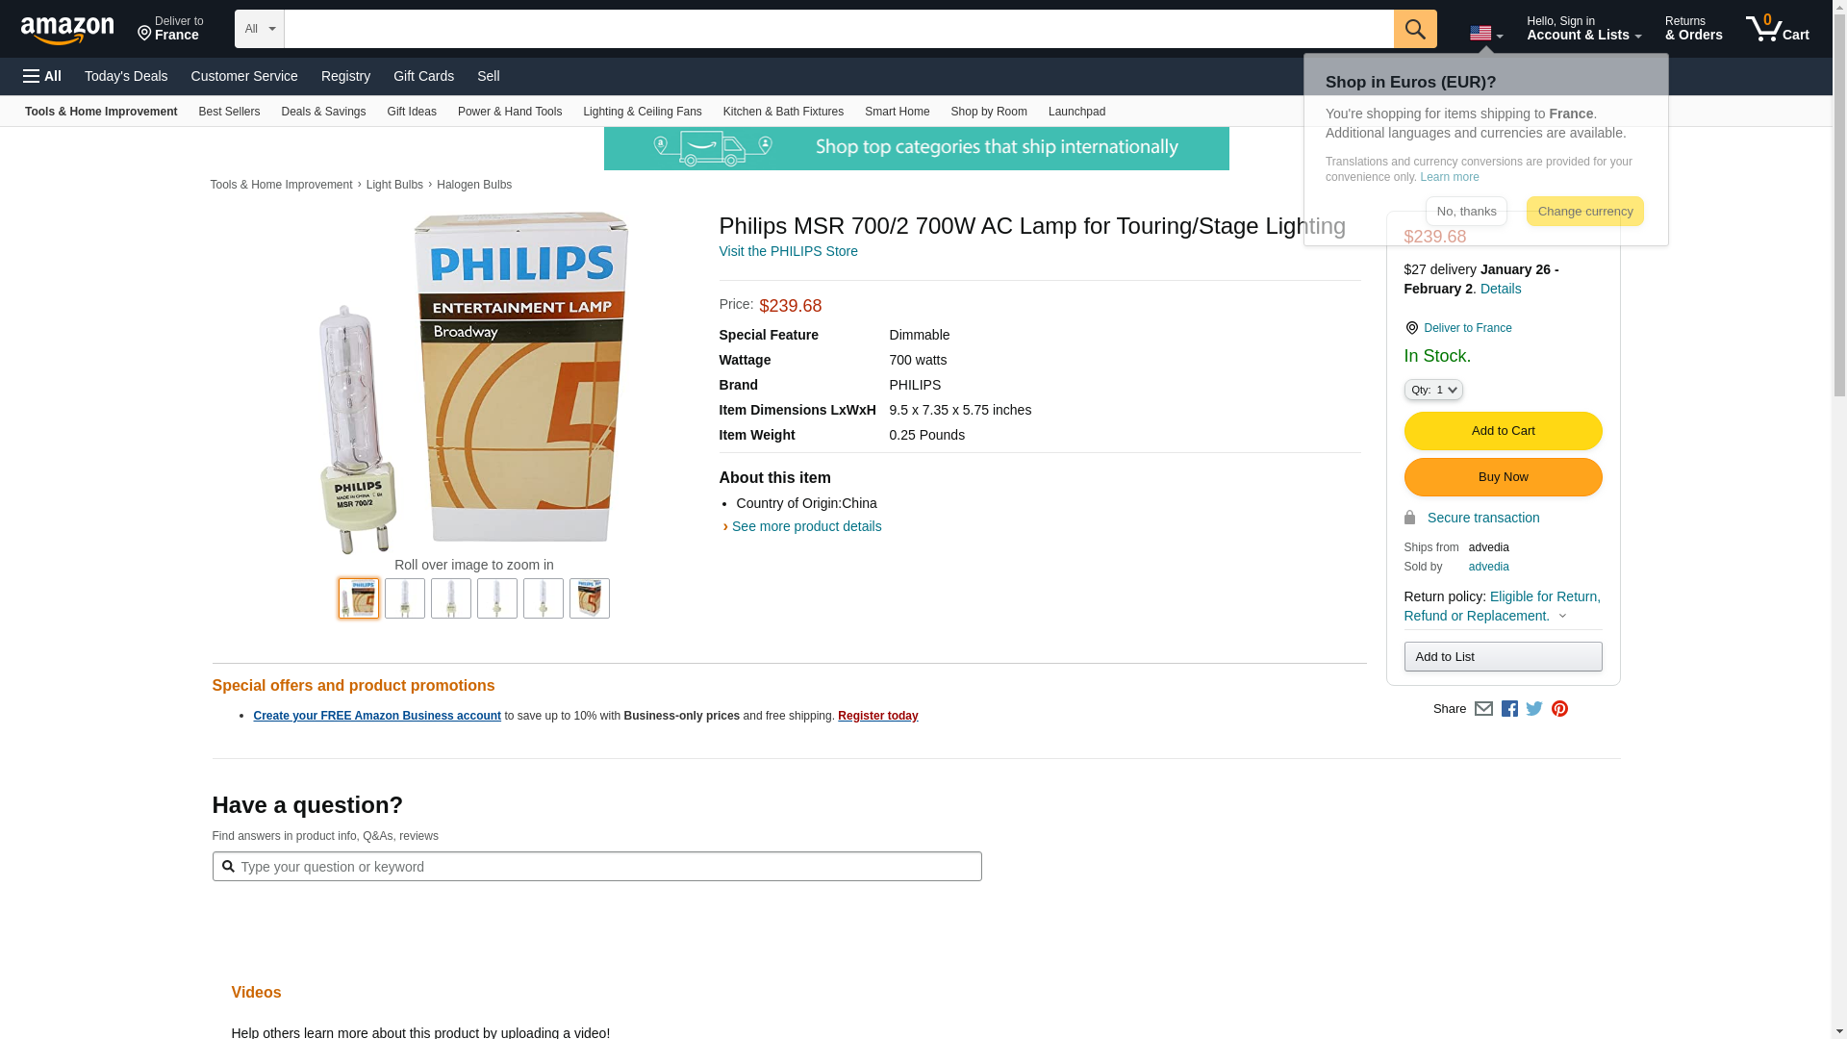Click the Add to Cart button
Viewport: 1847px width, 1039px height.
(x=1503, y=431)
